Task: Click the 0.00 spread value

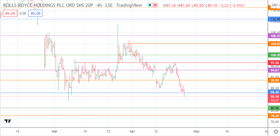Action: pyautogui.click(x=23, y=13)
